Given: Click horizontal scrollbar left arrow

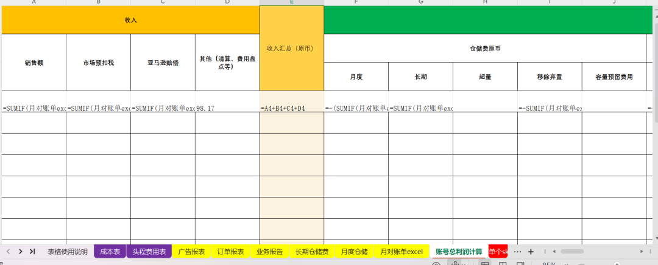Looking at the screenshot, I should (553, 252).
